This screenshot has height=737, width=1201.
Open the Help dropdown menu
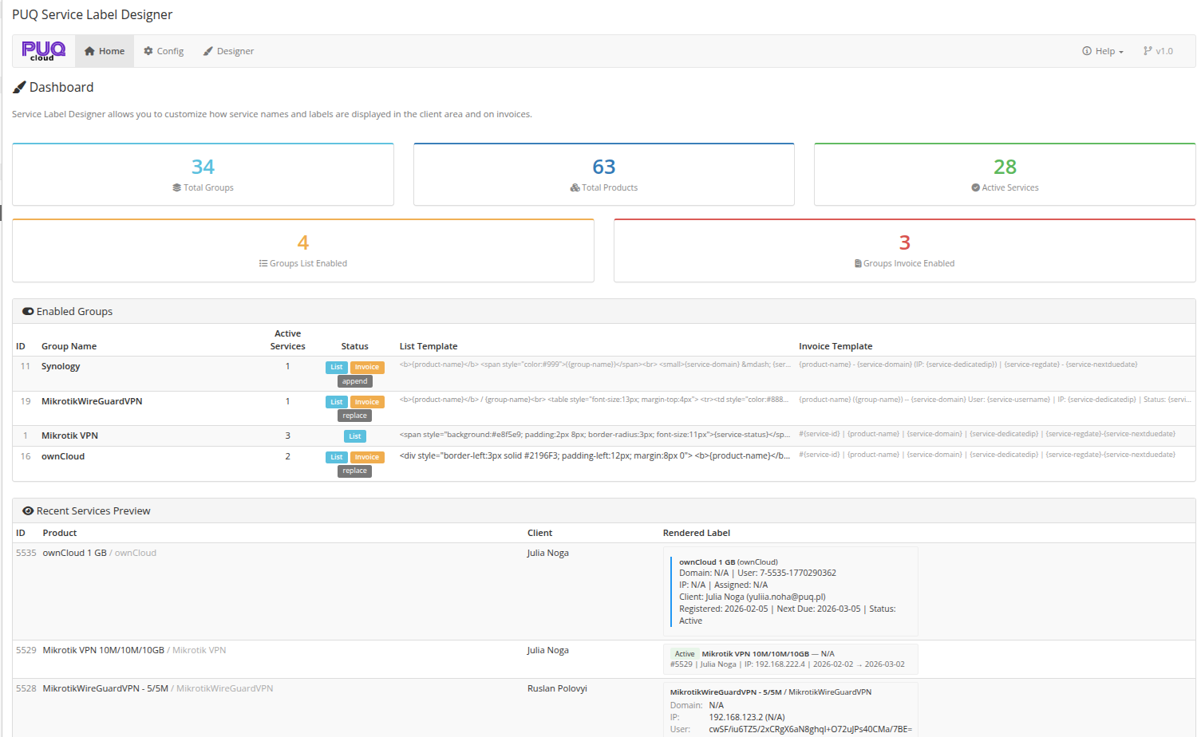coord(1103,50)
